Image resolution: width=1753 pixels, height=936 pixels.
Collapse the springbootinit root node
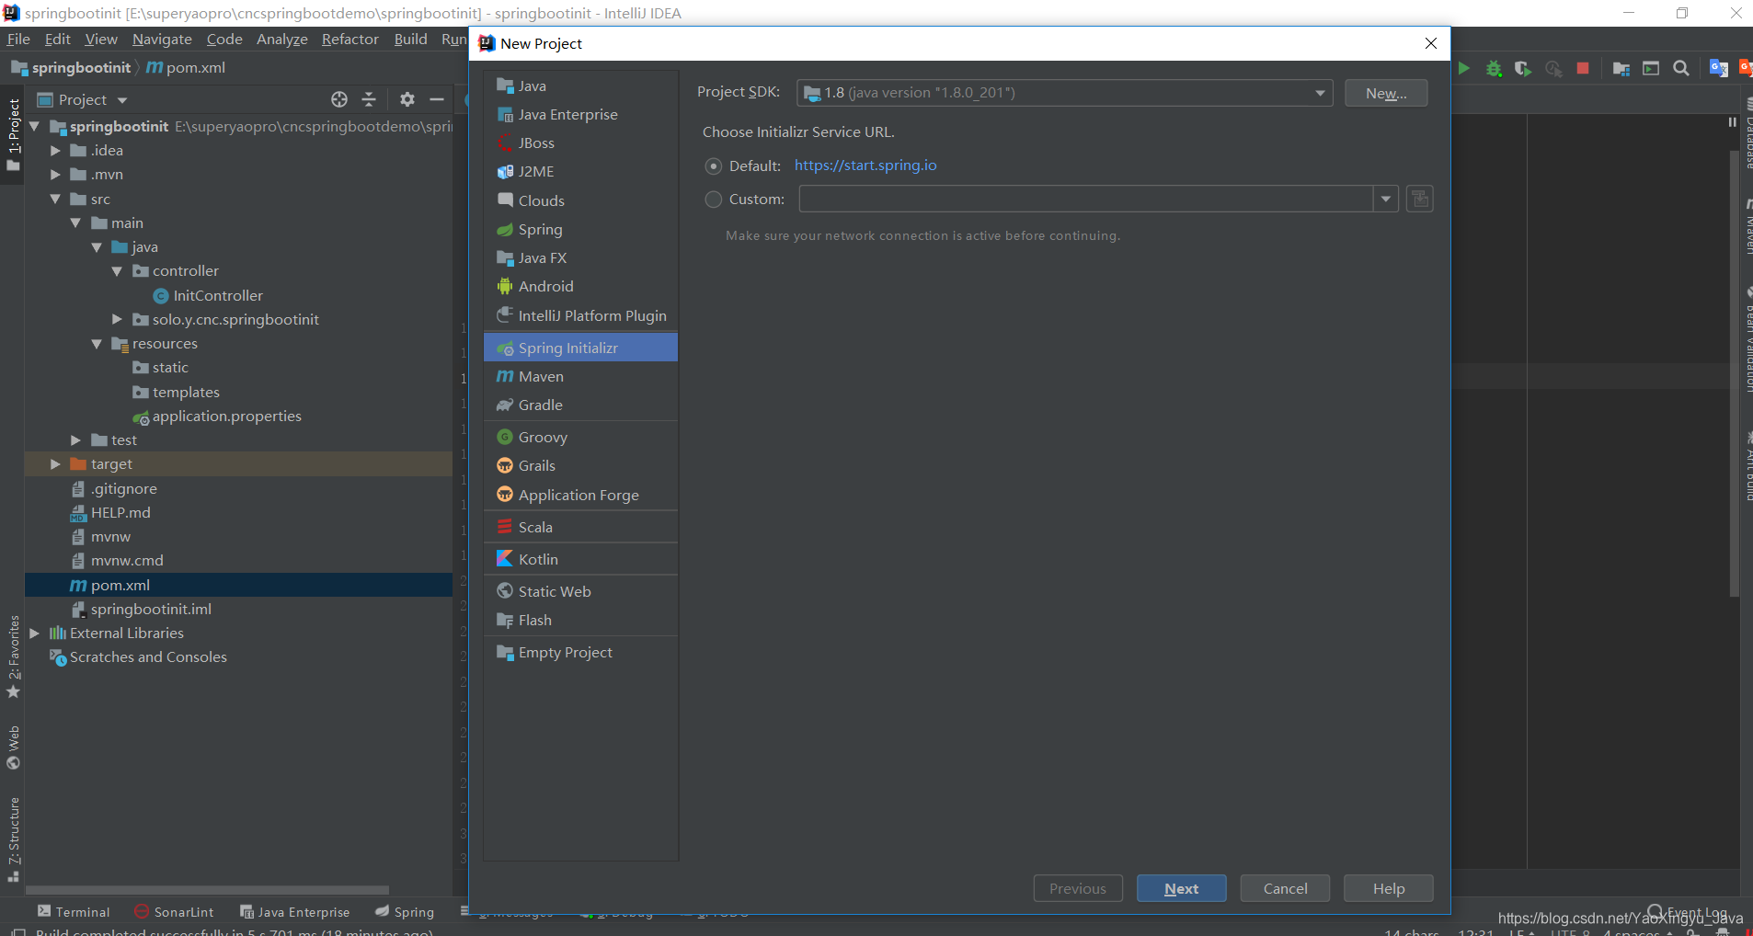click(35, 126)
